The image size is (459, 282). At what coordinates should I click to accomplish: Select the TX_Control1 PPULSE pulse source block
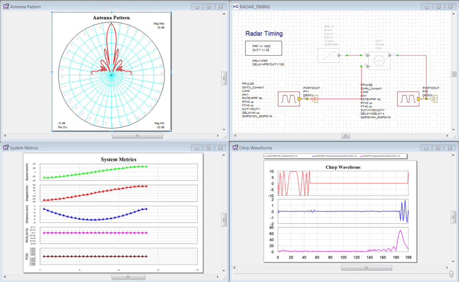289,99
